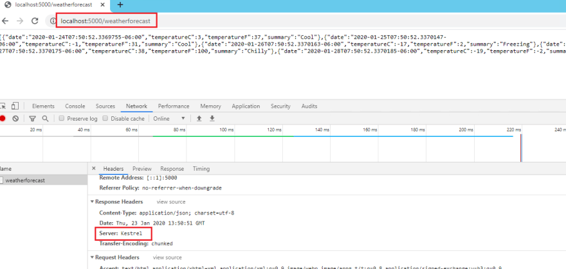
Task: Enable the Preserve log checkbox
Action: (x=62, y=119)
